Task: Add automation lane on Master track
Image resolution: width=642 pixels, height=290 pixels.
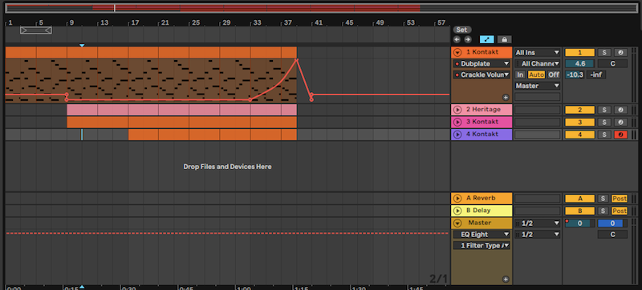Action: pos(506,280)
